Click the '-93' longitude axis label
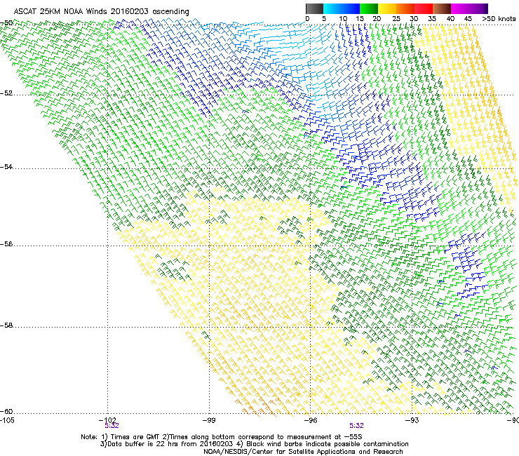Screen dimensions: 519x456 [x=412, y=420]
